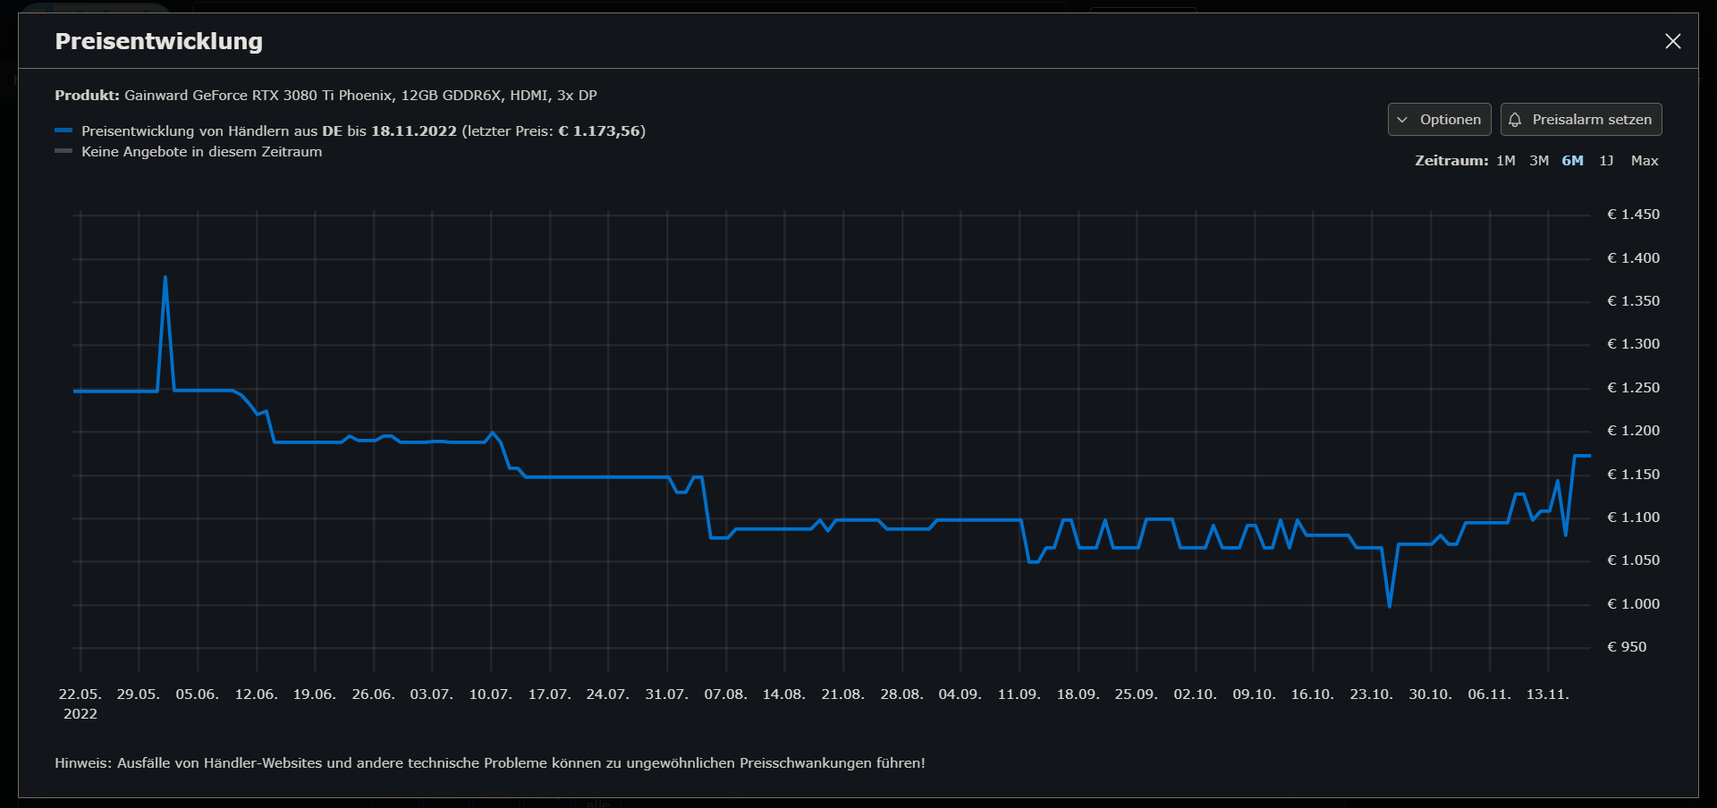Click the 31.07. date label
This screenshot has width=1717, height=808.
coord(667,694)
